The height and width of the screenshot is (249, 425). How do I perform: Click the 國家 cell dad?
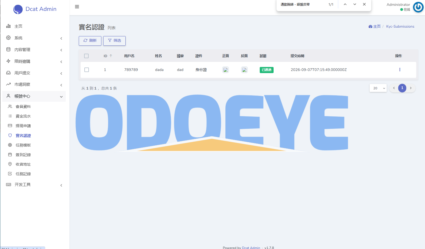point(180,70)
